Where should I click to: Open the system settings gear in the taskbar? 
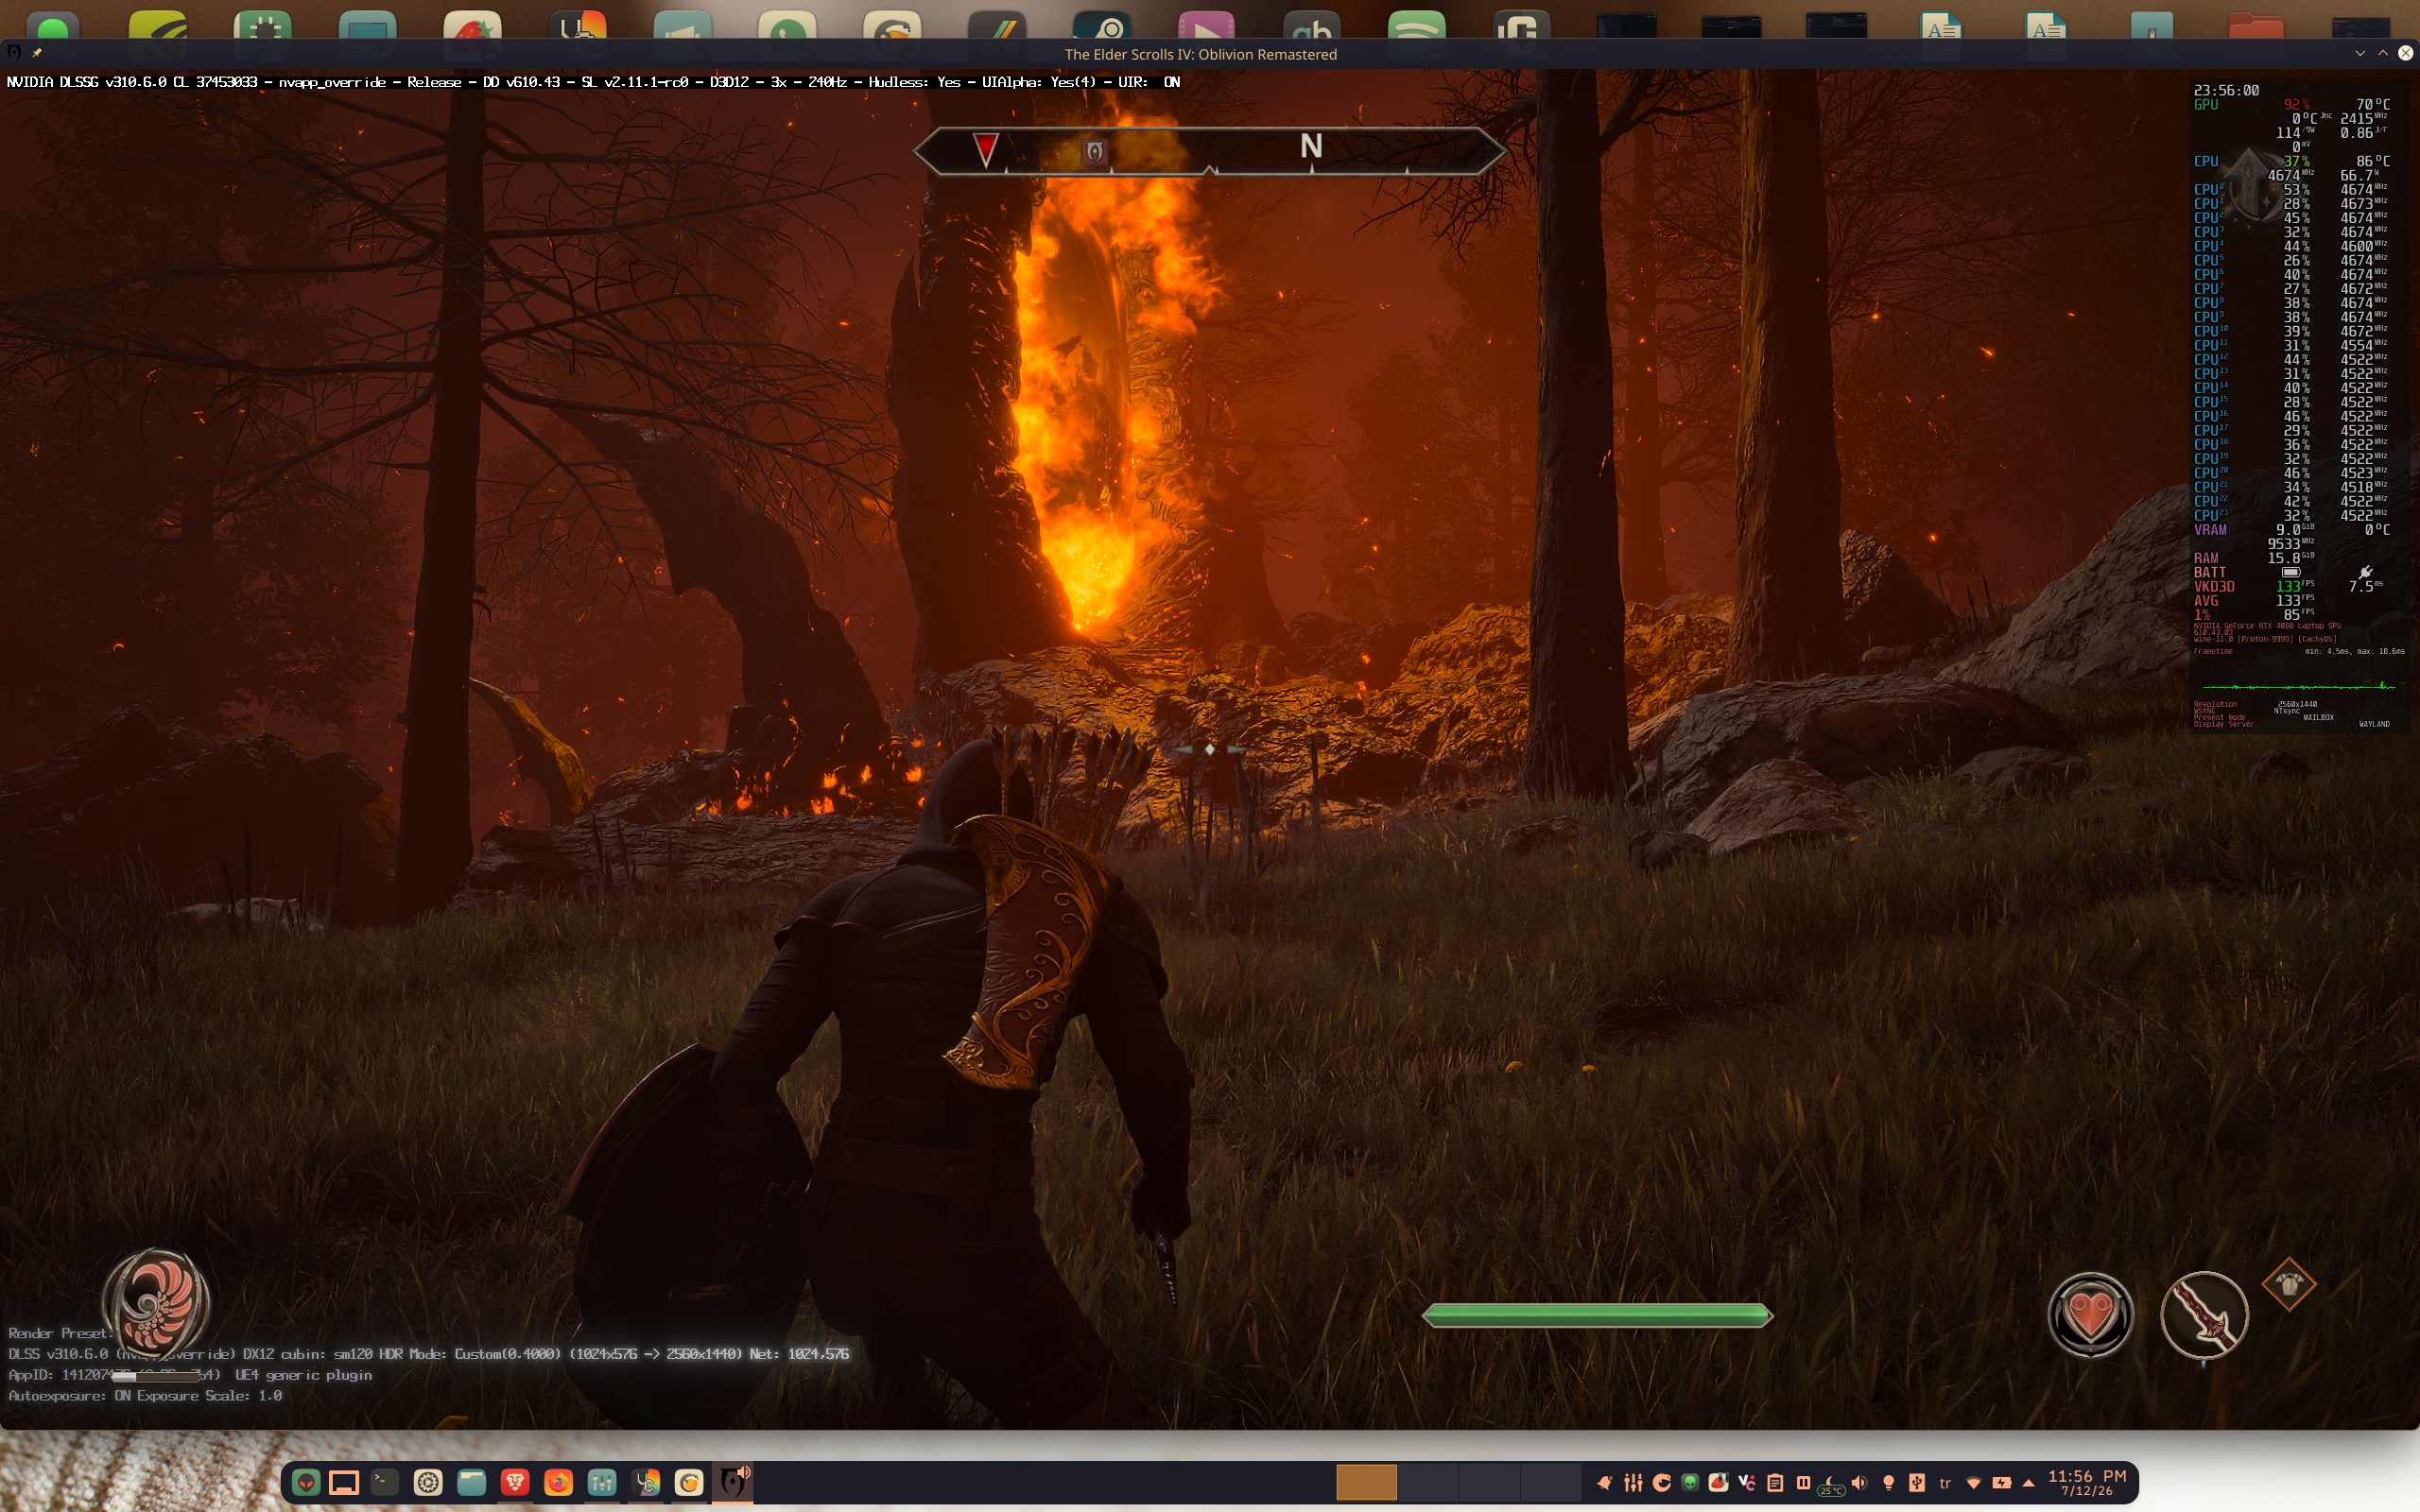point(428,1482)
